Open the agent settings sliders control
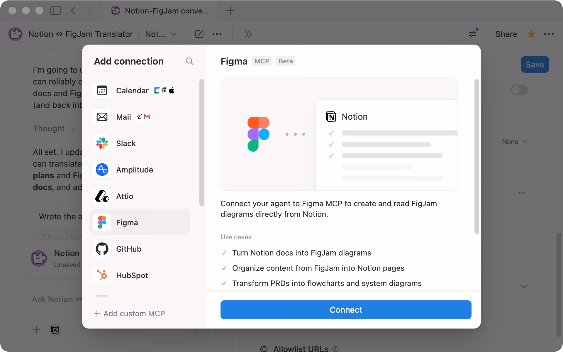The height and width of the screenshot is (352, 563). (x=472, y=34)
